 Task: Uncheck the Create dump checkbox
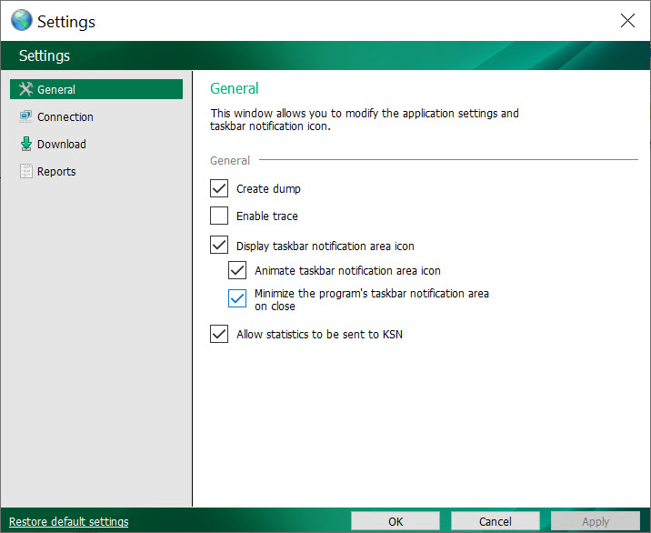coord(219,188)
